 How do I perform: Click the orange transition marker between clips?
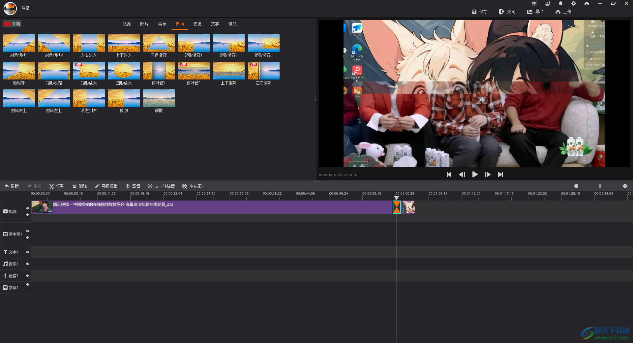pos(397,207)
